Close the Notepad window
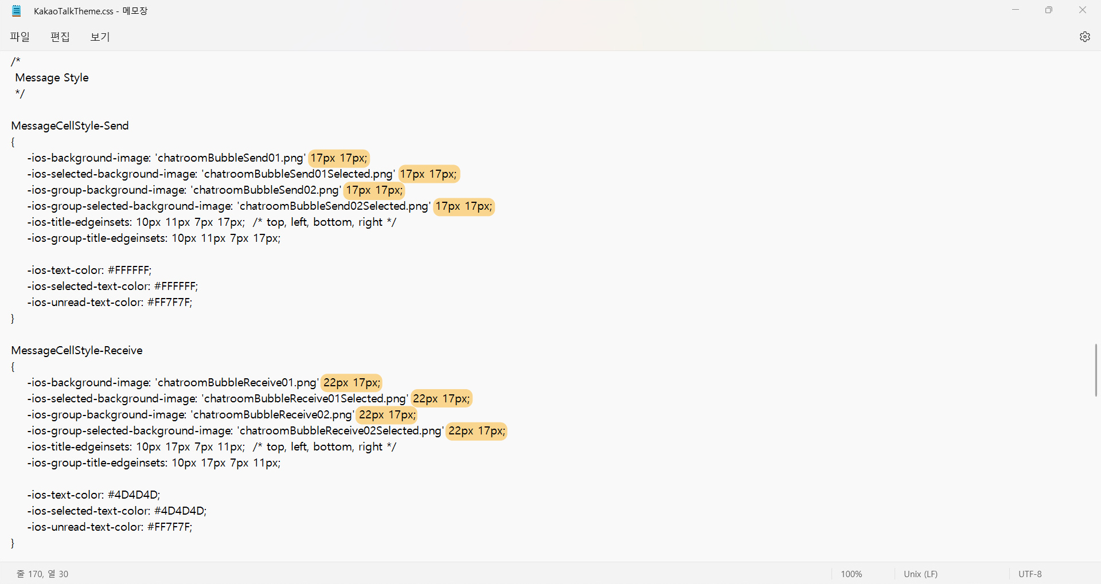This screenshot has height=584, width=1101. coord(1083,10)
